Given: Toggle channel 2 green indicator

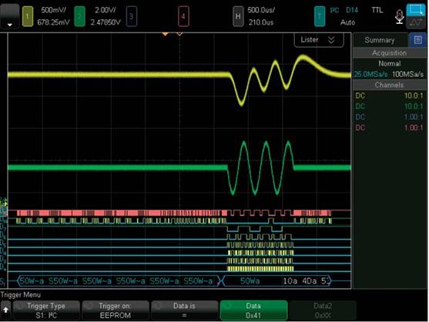Looking at the screenshot, I should coord(79,16).
